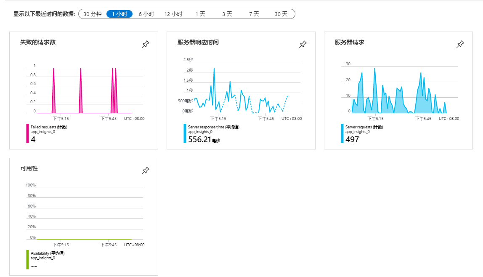483x277 pixels.
Task: Click the green Availability legend swatch
Action: [27, 260]
